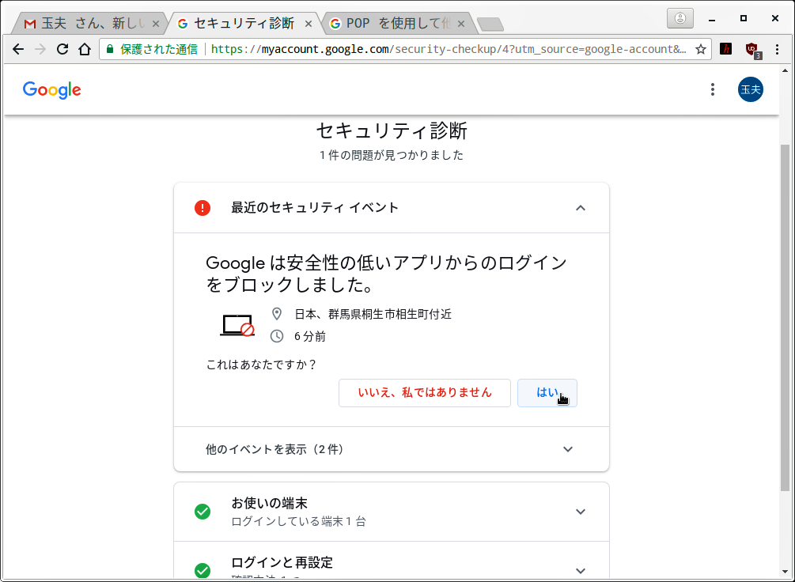Close the セキュリティ診断 tab
Viewport: 795px width, 582px height.
coord(309,24)
